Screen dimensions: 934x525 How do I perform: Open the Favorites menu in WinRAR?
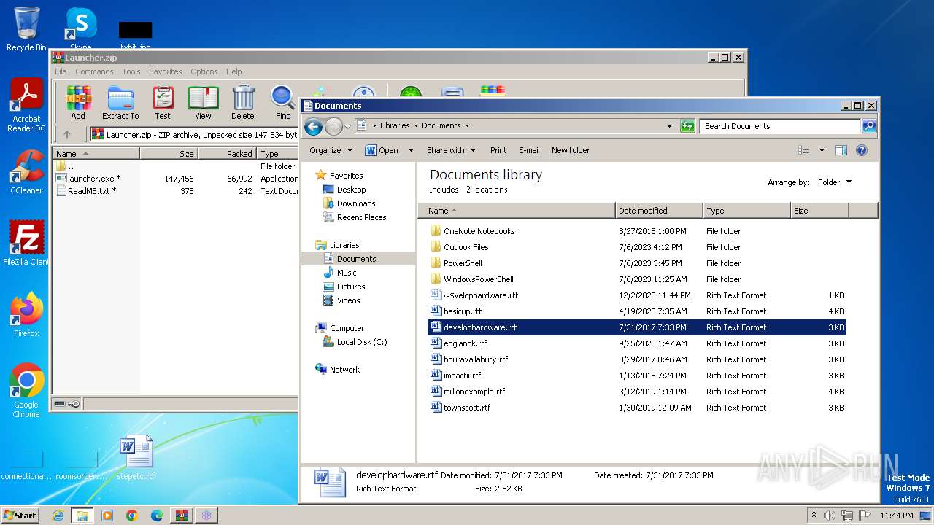tap(166, 71)
